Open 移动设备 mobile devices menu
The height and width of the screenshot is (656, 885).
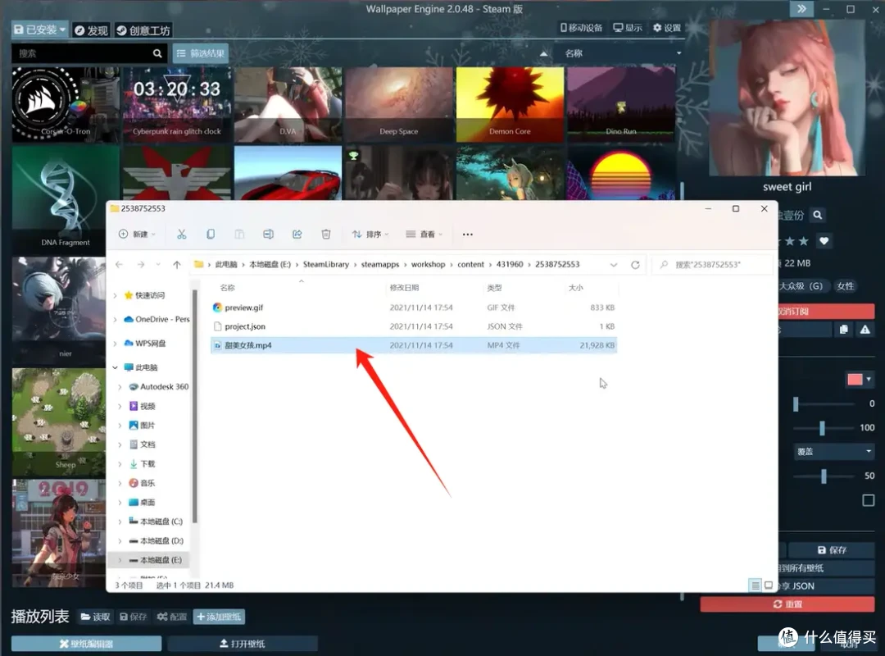[x=581, y=28]
